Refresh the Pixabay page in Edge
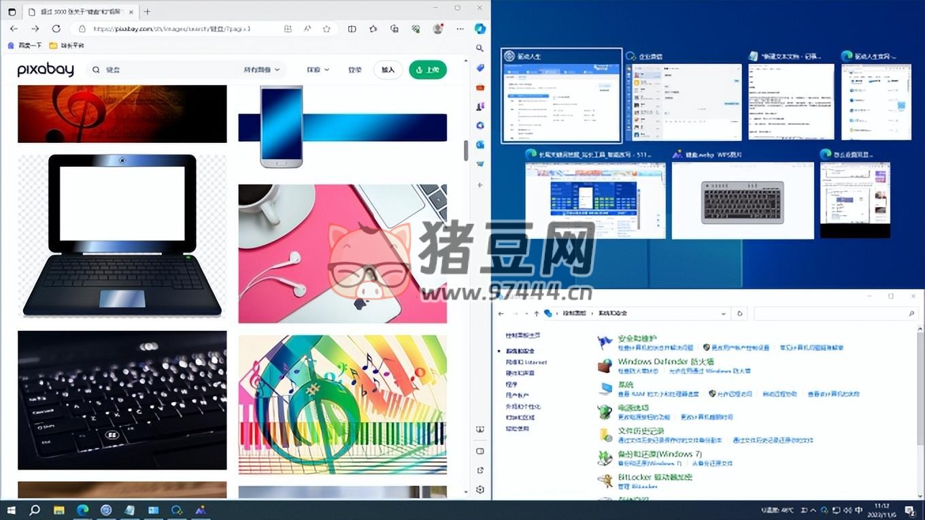This screenshot has height=520, width=925. (56, 29)
